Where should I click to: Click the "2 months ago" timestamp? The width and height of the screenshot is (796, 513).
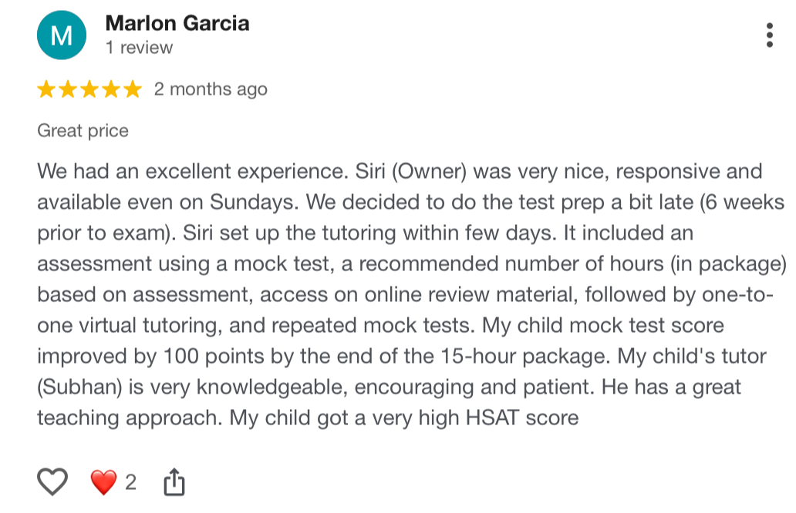pyautogui.click(x=211, y=89)
